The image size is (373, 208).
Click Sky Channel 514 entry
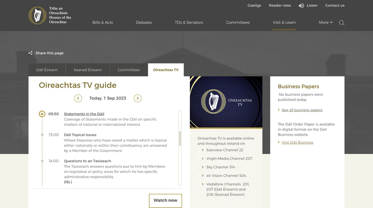(220, 167)
